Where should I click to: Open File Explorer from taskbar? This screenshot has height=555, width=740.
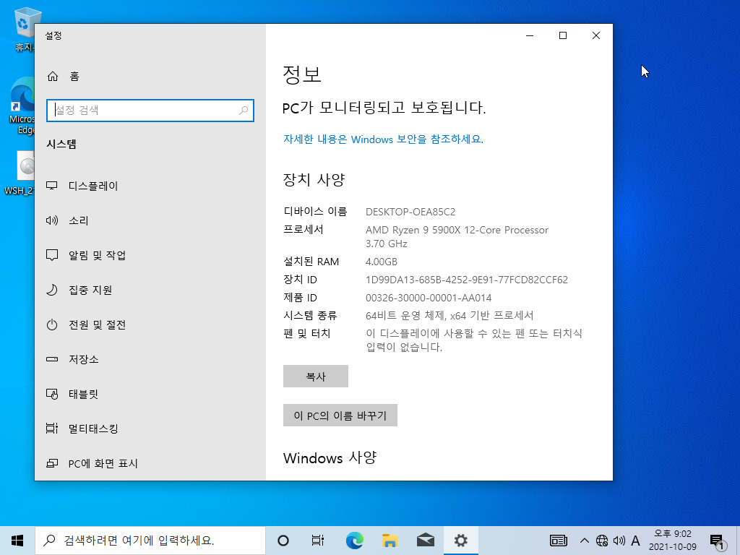click(390, 541)
